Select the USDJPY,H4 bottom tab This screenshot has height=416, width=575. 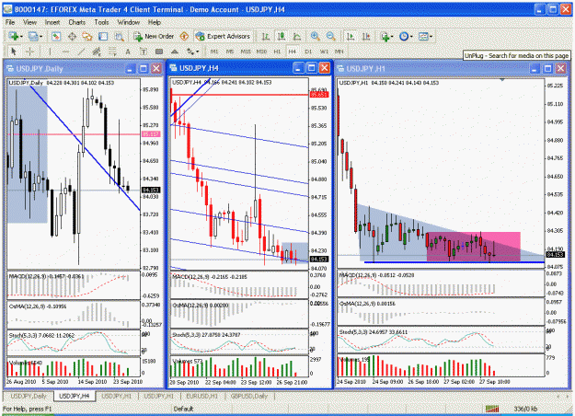(x=75, y=396)
